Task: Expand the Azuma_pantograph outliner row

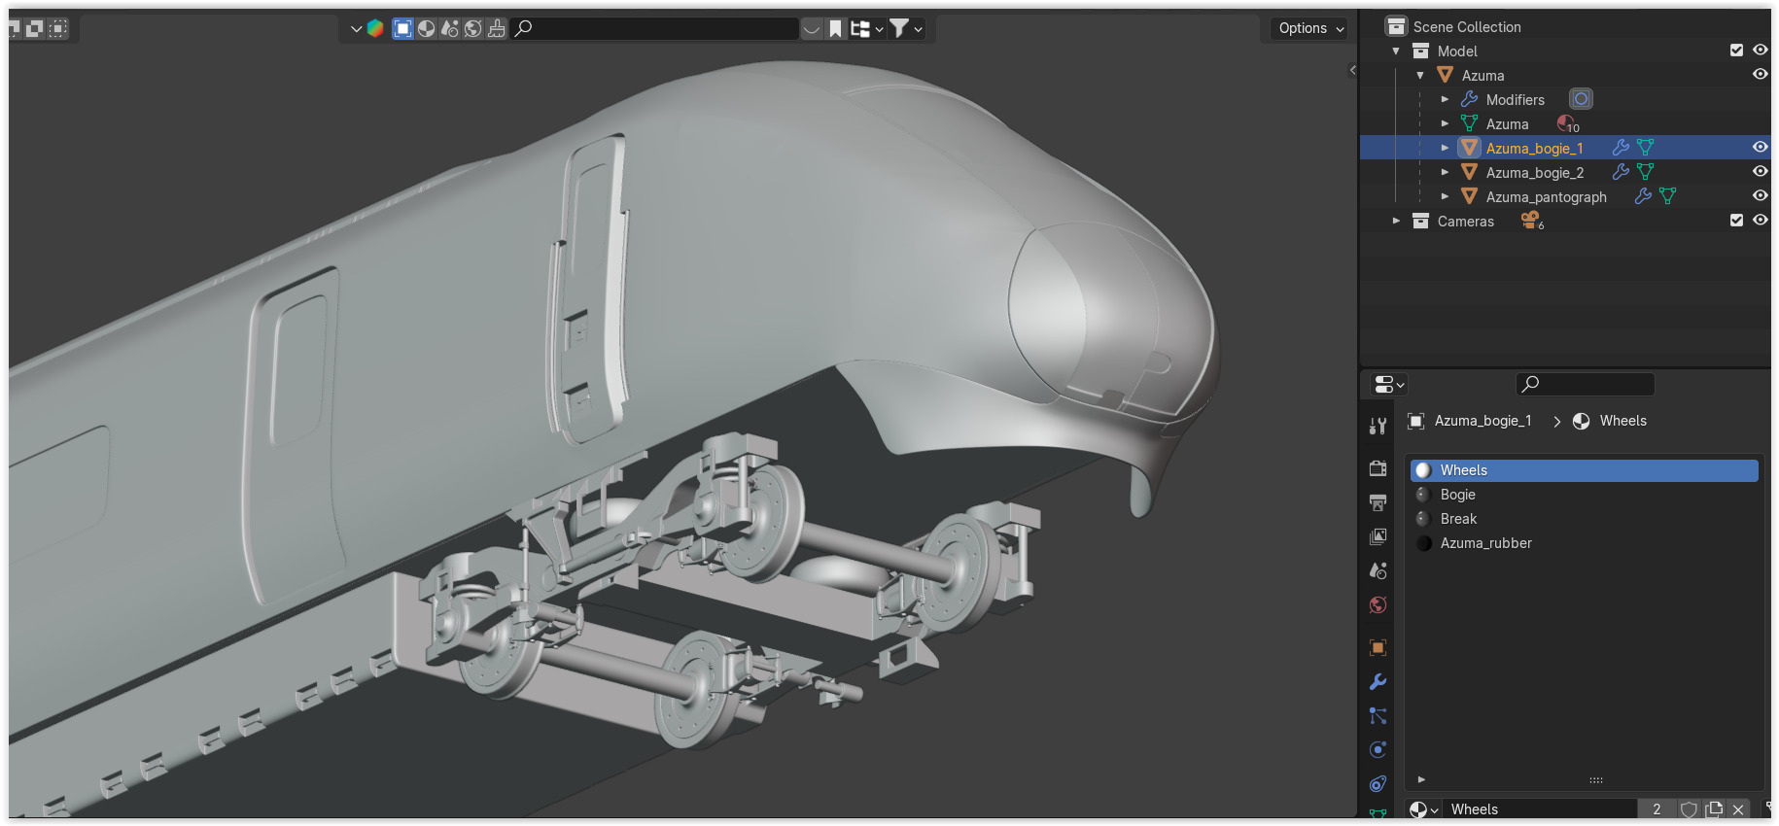Action: [1445, 196]
